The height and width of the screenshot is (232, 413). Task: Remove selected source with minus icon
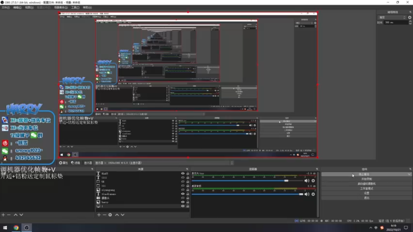(104, 214)
